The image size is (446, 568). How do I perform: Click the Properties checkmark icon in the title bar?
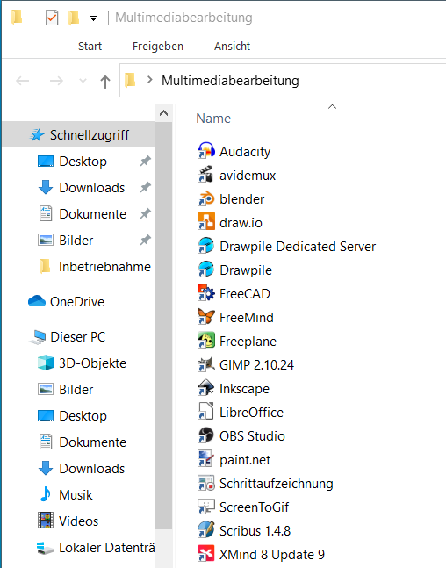click(52, 18)
